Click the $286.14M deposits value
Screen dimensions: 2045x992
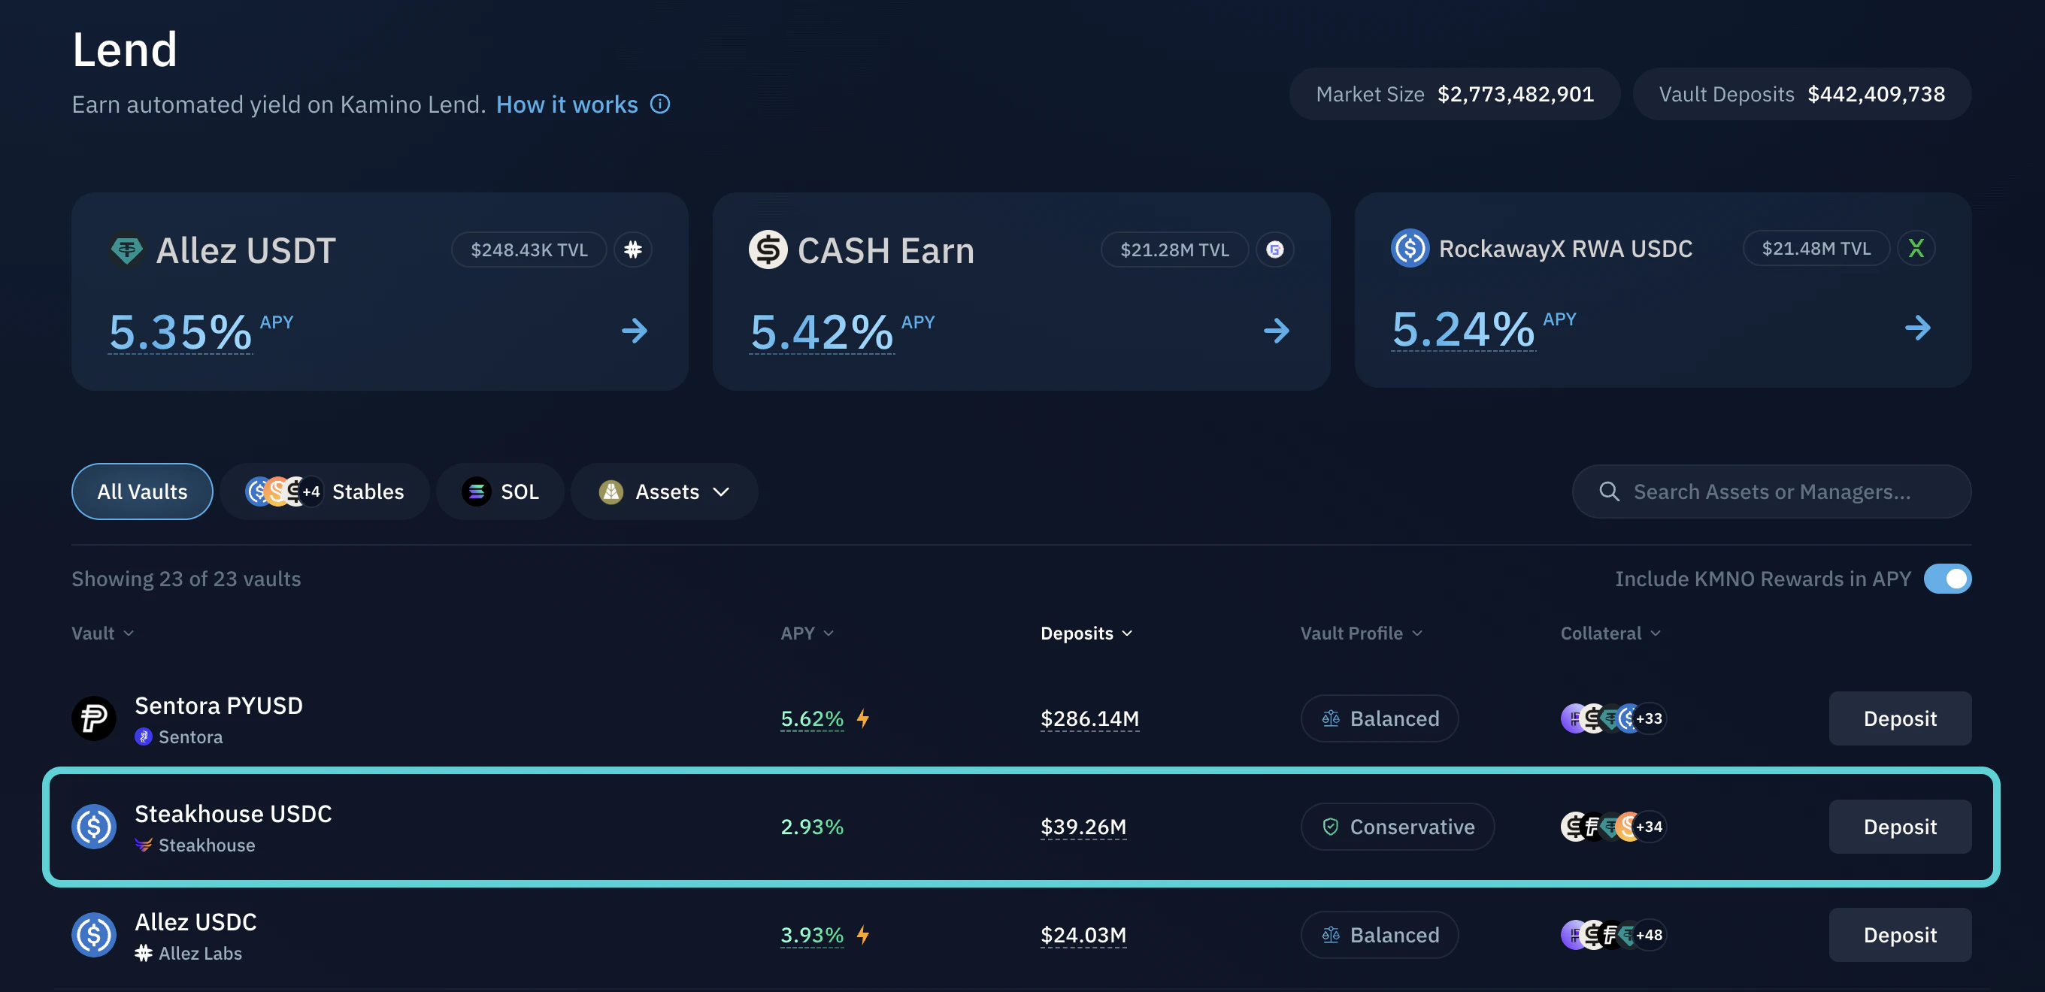pyautogui.click(x=1089, y=718)
